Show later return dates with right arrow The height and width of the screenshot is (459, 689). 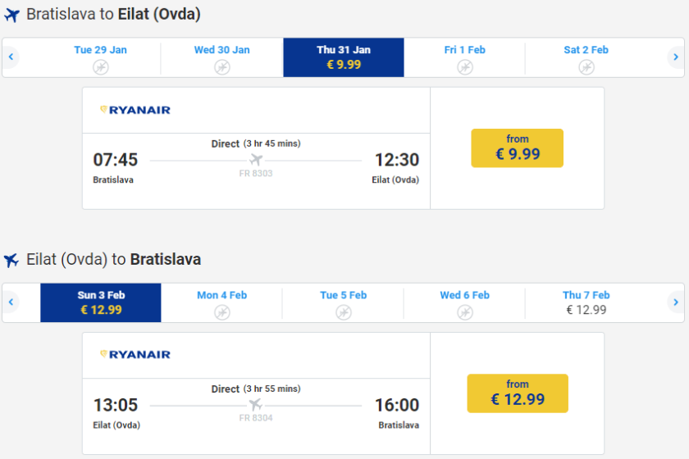675,302
